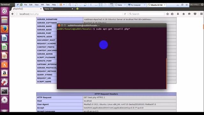The width and height of the screenshot is (204, 115).
Task: Open the DVD disc icon in the dock
Action: (x=4, y=100)
